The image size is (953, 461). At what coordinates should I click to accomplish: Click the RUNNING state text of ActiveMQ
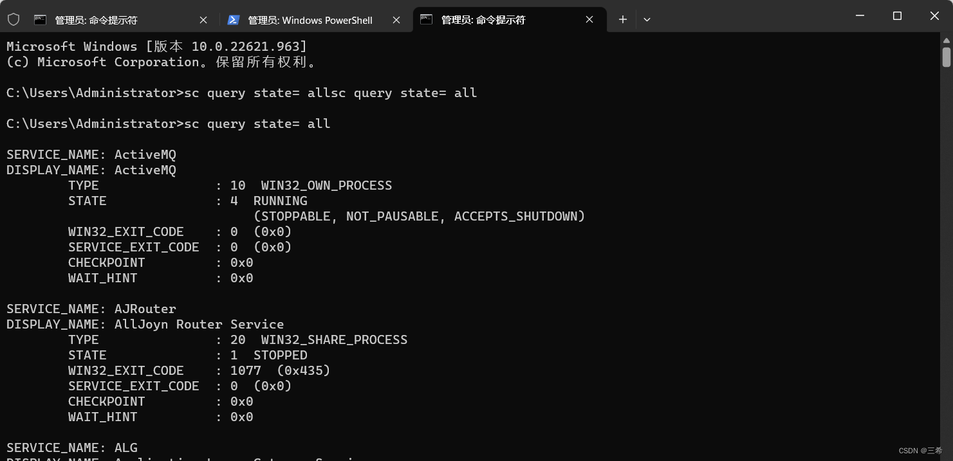(280, 201)
